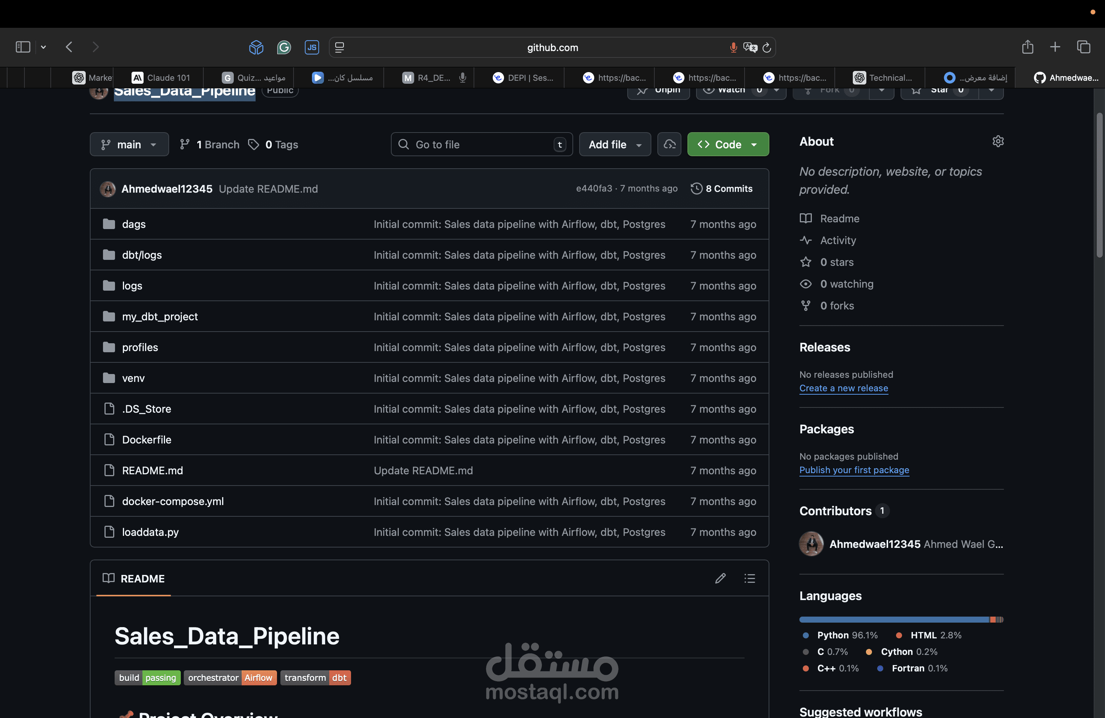1105x718 pixels.
Task: Open repository settings gear in About section
Action: (998, 141)
